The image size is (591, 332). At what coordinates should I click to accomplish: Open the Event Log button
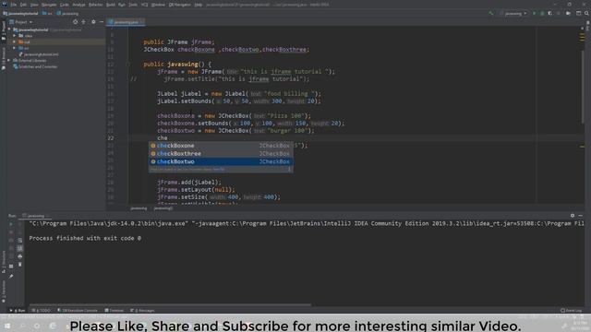572,311
